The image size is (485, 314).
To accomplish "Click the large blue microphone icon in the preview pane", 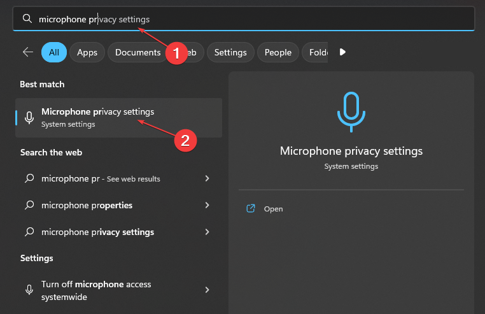I will pyautogui.click(x=351, y=112).
